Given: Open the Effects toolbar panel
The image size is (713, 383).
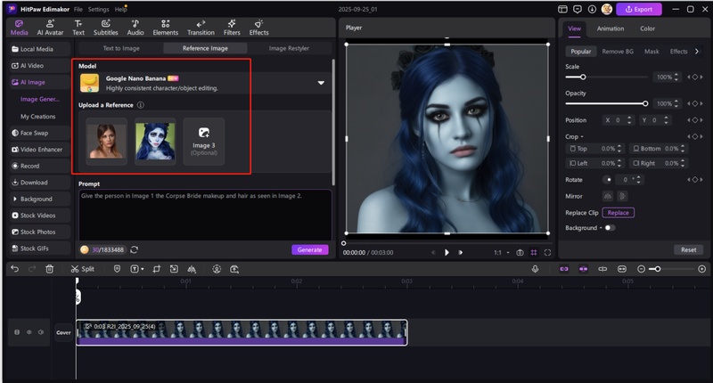Looking at the screenshot, I should [x=258, y=28].
